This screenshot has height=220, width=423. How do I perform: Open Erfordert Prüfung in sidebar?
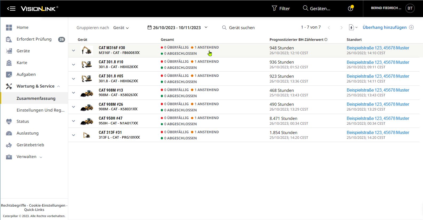34,39
